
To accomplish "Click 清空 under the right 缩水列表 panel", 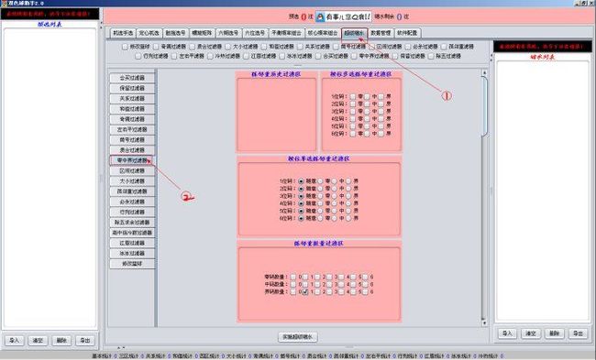I will (531, 333).
